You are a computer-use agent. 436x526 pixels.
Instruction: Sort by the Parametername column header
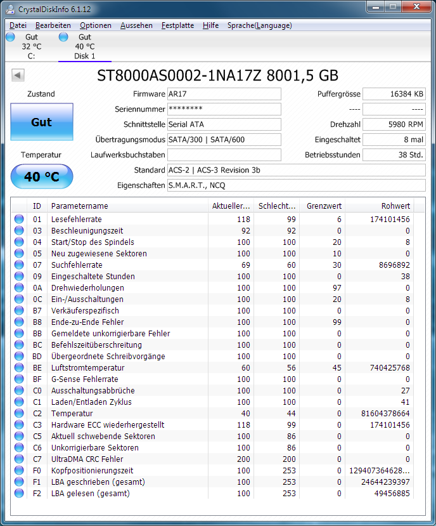(127, 206)
